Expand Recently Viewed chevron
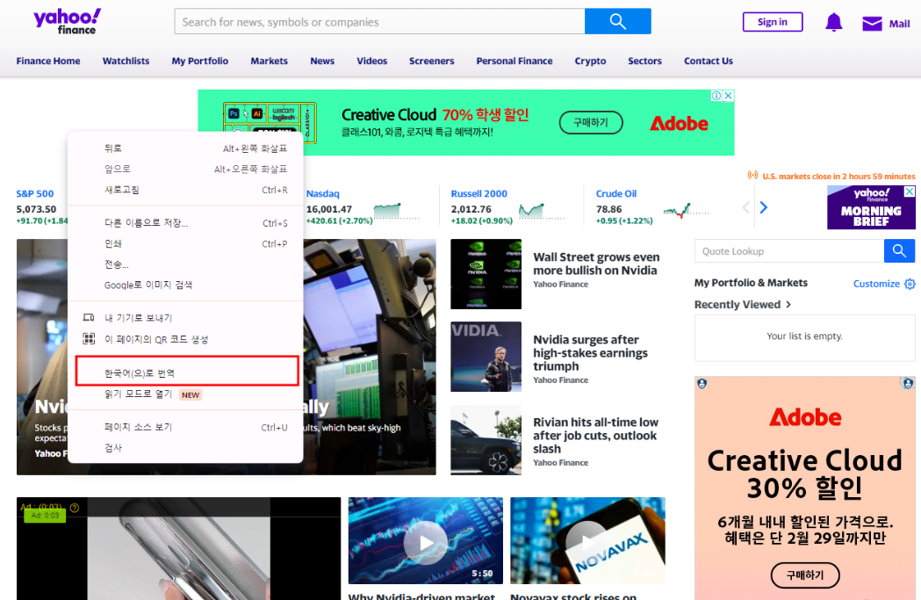Screen dimensions: 921x600 click(x=788, y=305)
